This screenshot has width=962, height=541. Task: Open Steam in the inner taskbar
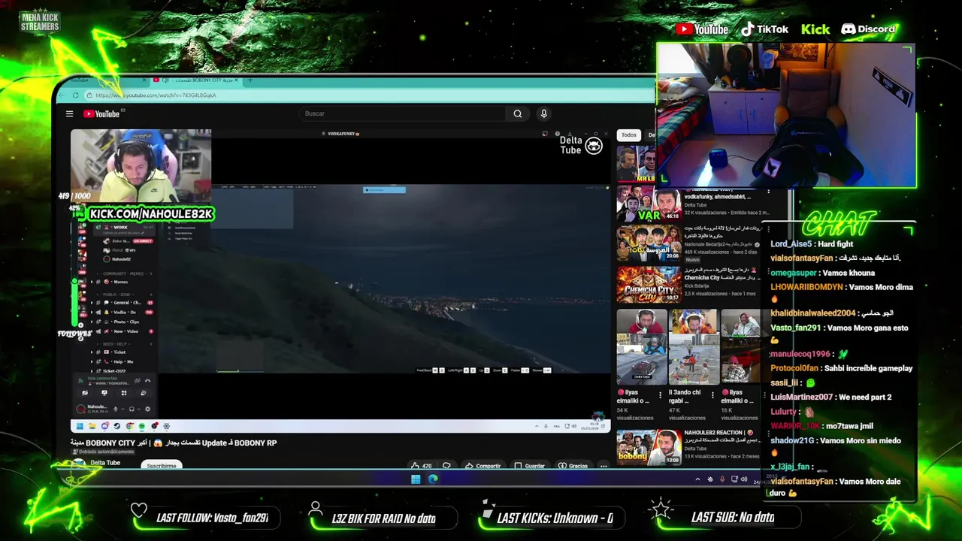[117, 426]
